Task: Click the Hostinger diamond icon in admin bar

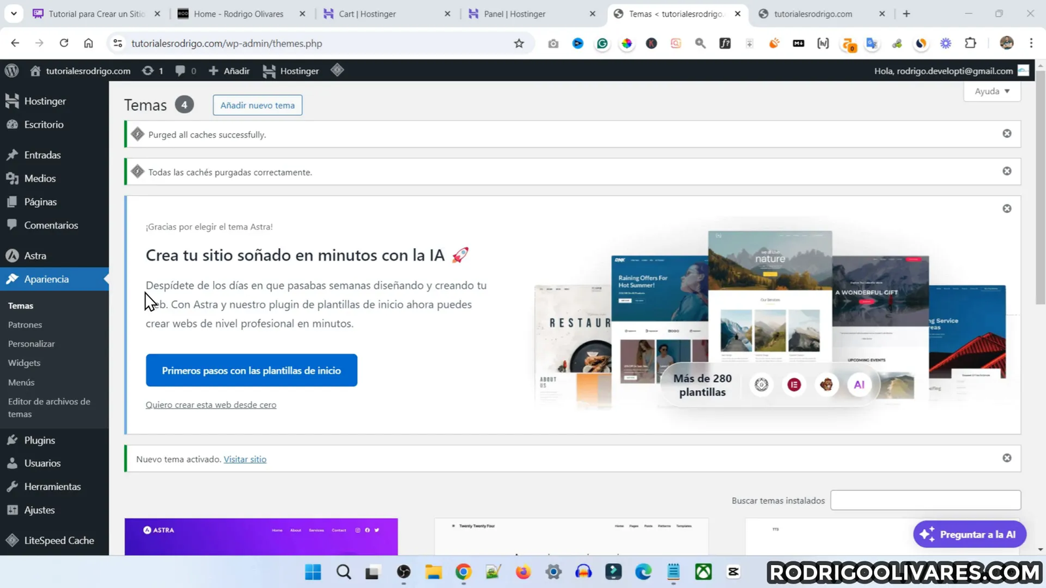Action: coord(337,71)
